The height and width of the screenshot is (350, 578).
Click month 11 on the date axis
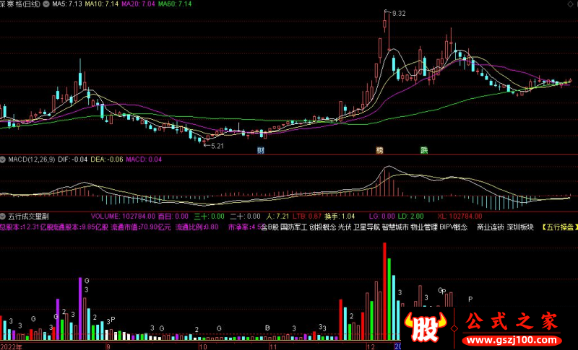tap(273, 346)
